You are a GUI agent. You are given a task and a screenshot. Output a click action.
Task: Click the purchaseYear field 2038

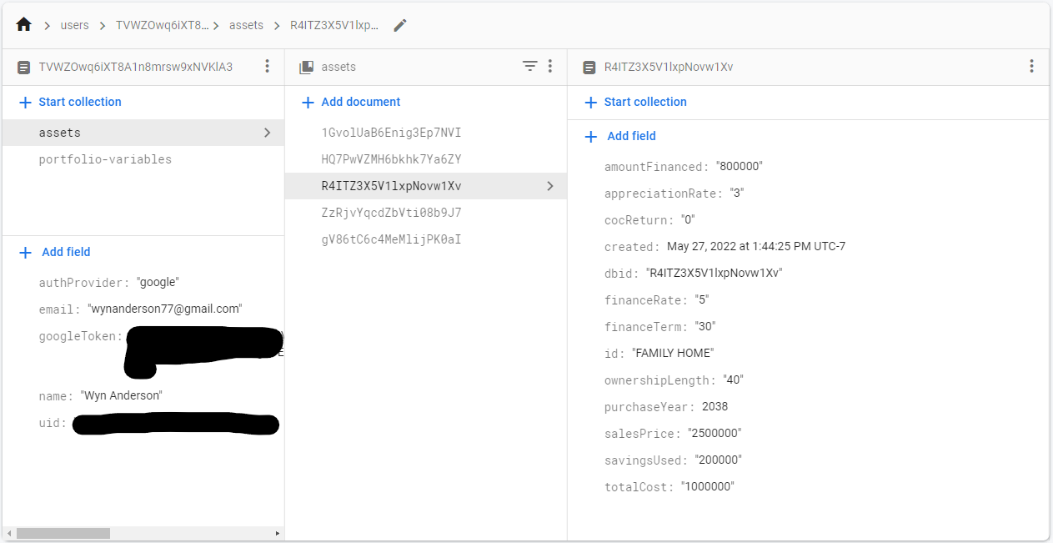pos(665,407)
